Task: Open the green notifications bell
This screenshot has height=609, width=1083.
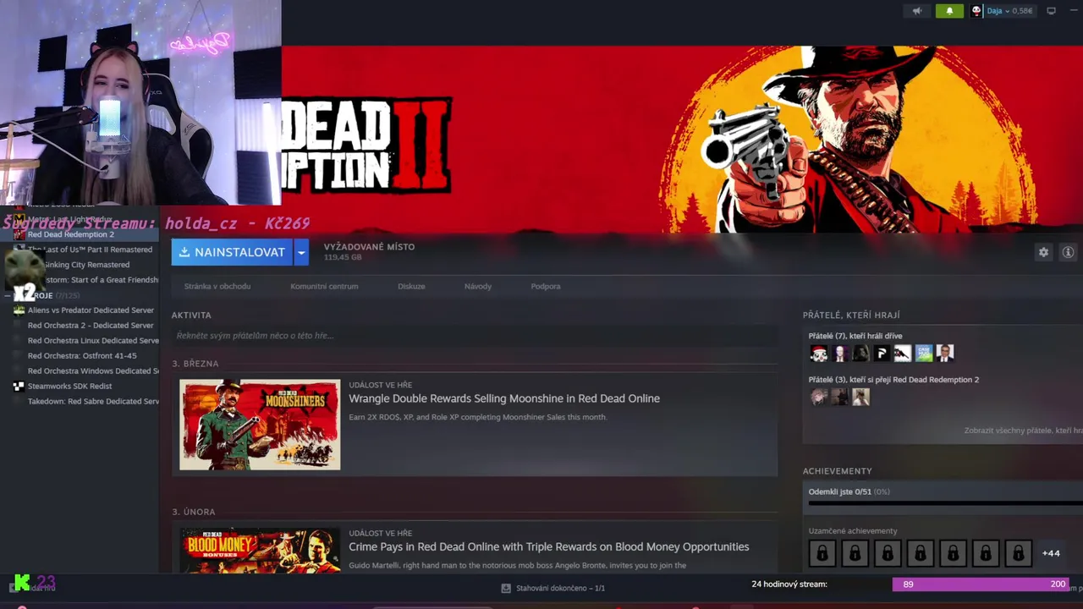Action: (949, 11)
